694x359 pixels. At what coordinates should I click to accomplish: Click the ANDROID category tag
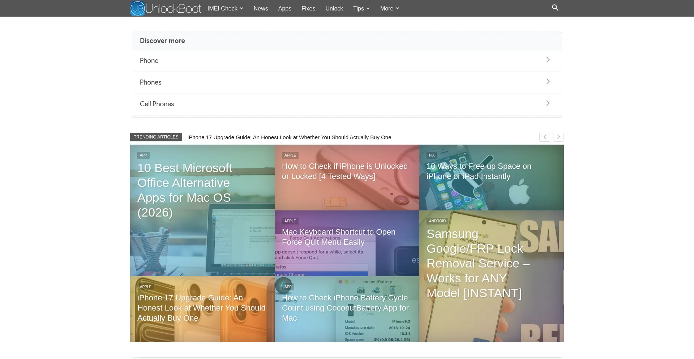[437, 221]
